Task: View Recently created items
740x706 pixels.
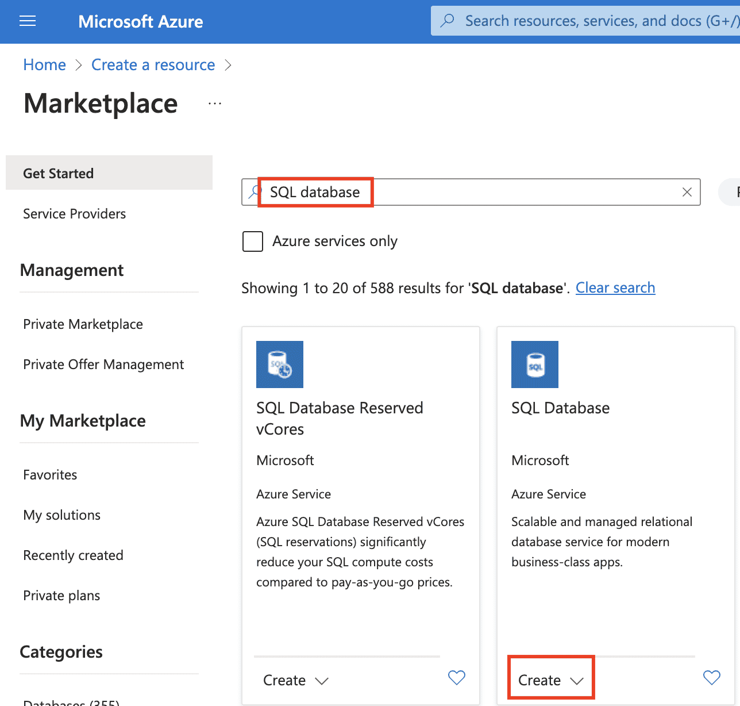Action: pyautogui.click(x=73, y=555)
